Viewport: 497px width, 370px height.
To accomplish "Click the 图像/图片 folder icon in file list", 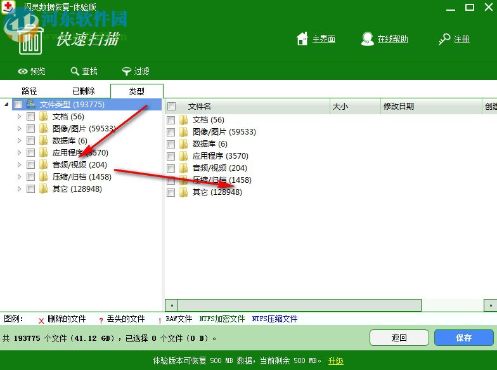I will click(184, 132).
